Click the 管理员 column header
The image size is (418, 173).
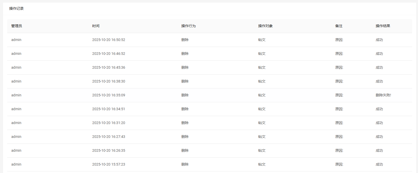click(x=17, y=26)
